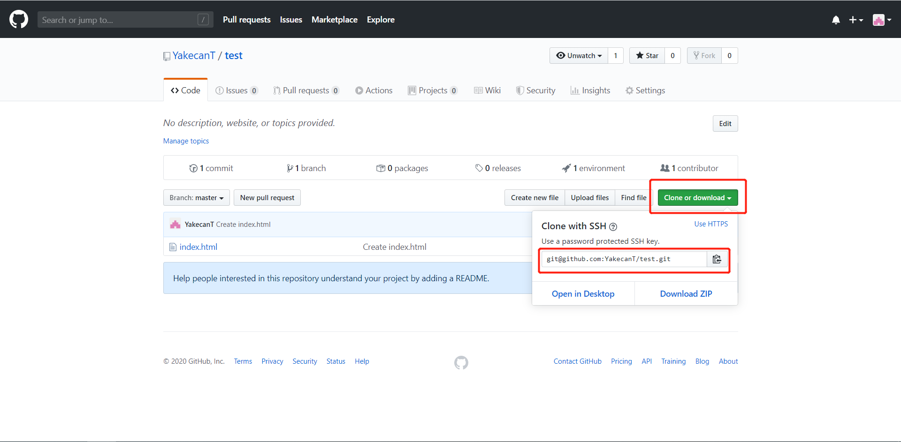Viewport: 901px width, 442px height.
Task: Switch to the Wiki tab
Action: [x=487, y=90]
